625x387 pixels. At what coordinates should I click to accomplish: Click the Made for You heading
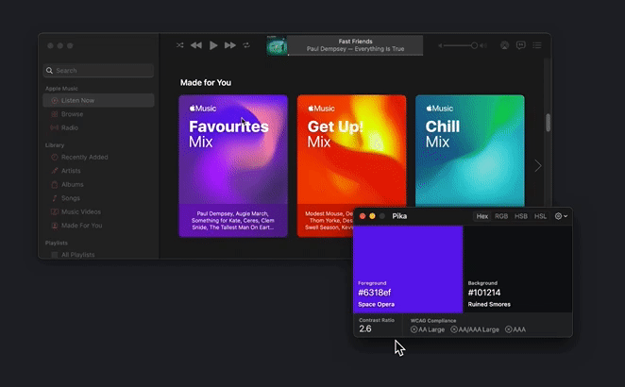click(x=206, y=82)
